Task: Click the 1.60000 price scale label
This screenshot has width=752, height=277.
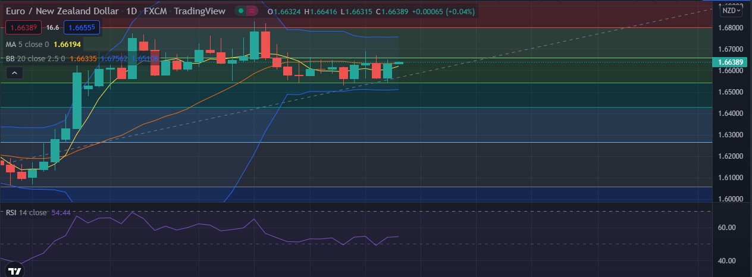Action: (x=731, y=199)
